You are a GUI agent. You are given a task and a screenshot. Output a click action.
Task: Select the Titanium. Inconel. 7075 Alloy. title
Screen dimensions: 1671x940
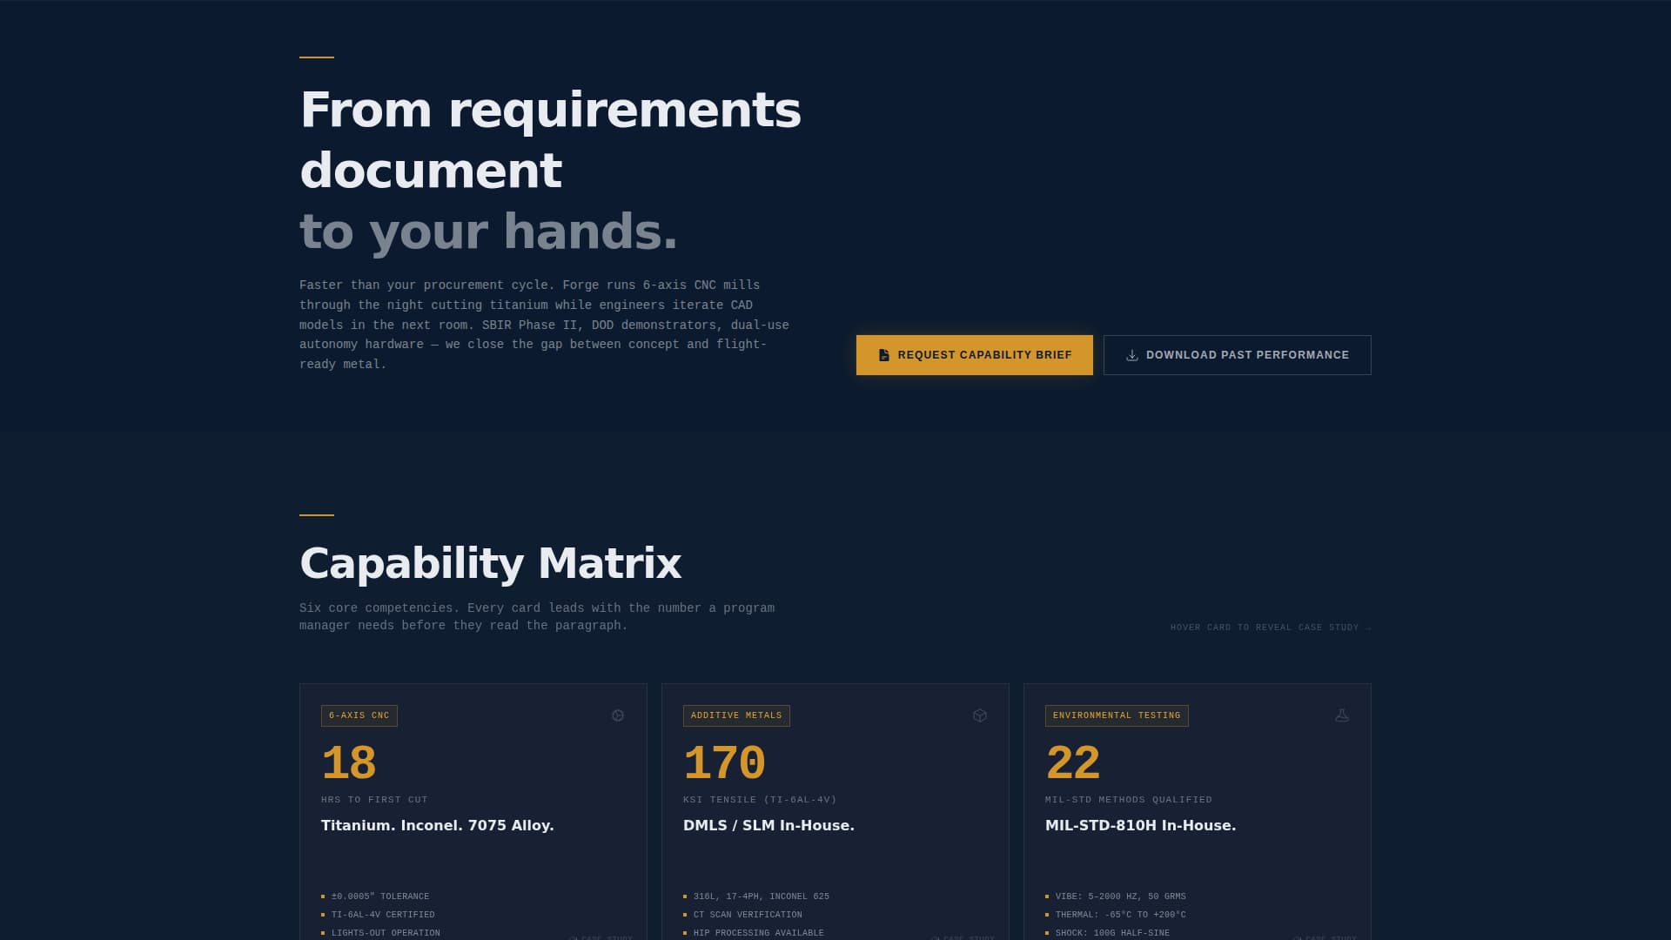point(437,825)
